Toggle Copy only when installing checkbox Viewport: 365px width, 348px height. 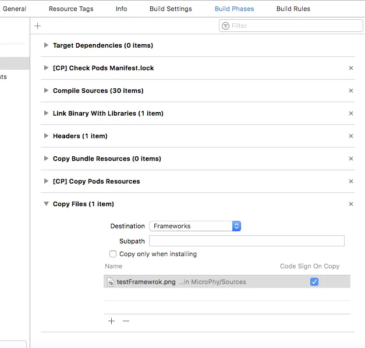(x=113, y=254)
